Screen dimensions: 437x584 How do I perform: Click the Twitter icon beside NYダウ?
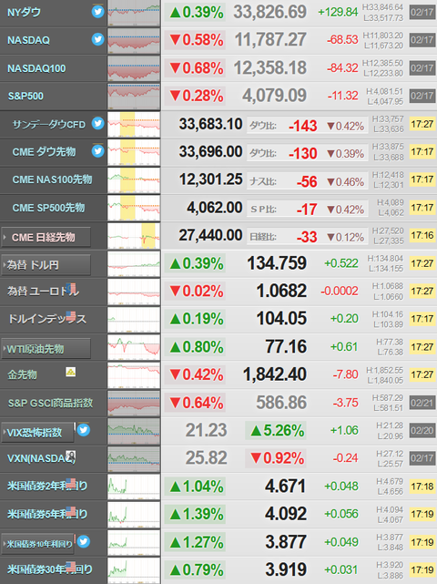(x=98, y=12)
